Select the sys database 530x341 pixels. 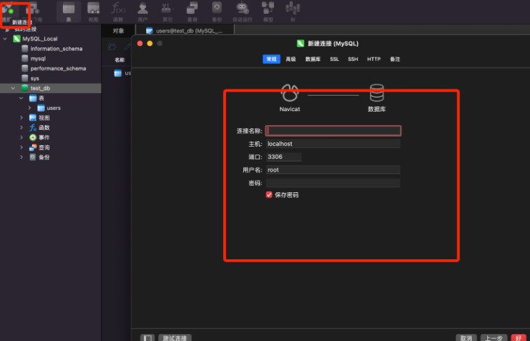[x=34, y=78]
